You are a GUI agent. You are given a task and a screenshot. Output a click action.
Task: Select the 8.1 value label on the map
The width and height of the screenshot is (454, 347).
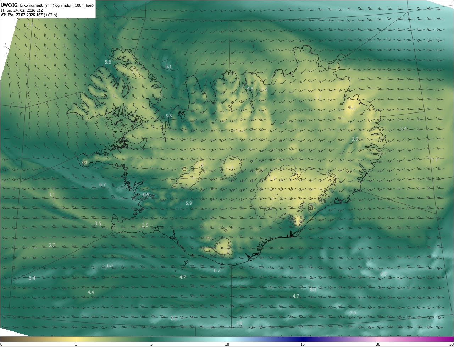coord(313,290)
